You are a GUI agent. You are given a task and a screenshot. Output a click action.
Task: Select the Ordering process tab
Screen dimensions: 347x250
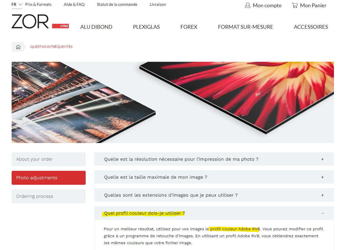pyautogui.click(x=49, y=196)
